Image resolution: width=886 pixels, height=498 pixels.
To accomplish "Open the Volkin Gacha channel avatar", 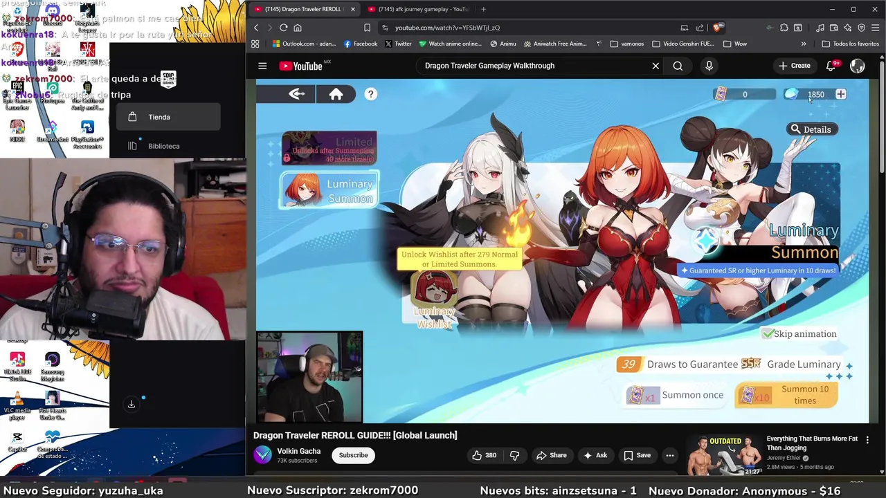I will (262, 455).
